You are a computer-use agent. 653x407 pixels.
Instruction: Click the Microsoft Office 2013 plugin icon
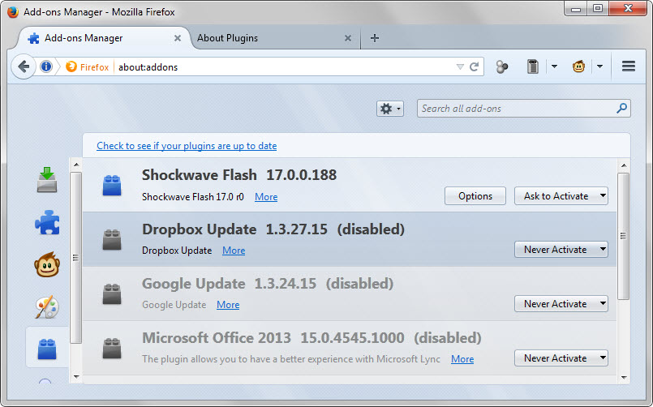pyautogui.click(x=112, y=348)
